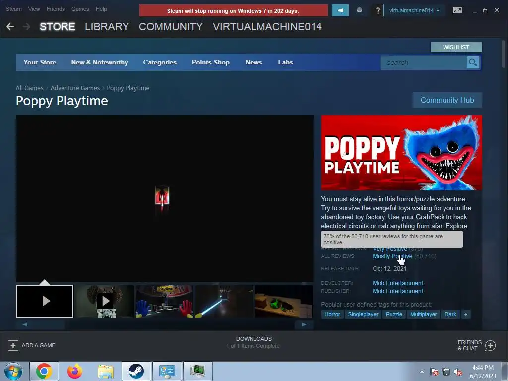Expand more tags plus button
The height and width of the screenshot is (381, 508).
(465, 314)
